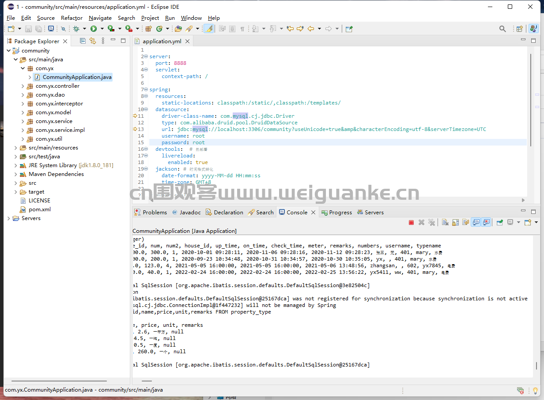Screen dimensions: 544x400
Task: Open the Window menu
Action: [191, 18]
